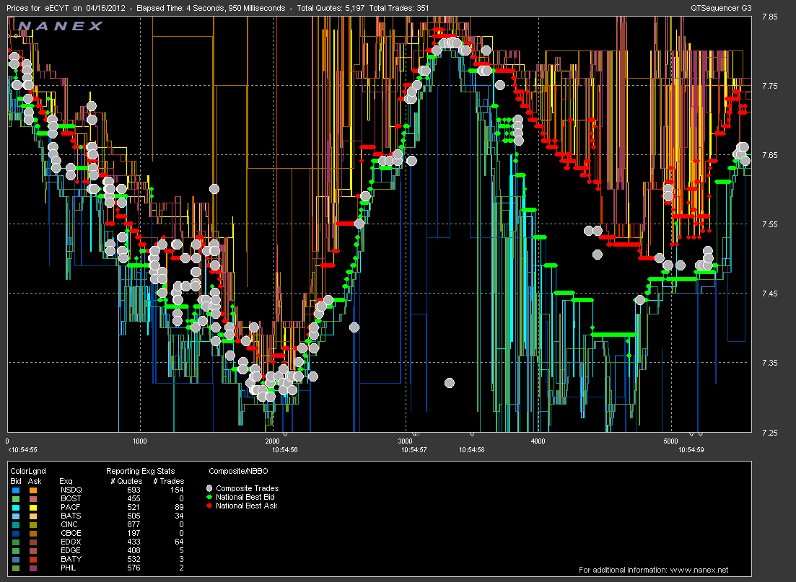Image resolution: width=796 pixels, height=582 pixels.
Task: Select the BATS ask color swatch
Action: pyautogui.click(x=33, y=516)
